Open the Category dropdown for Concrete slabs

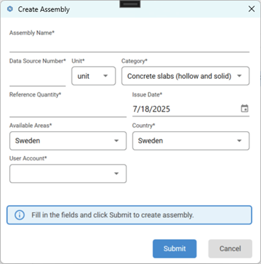185,76
